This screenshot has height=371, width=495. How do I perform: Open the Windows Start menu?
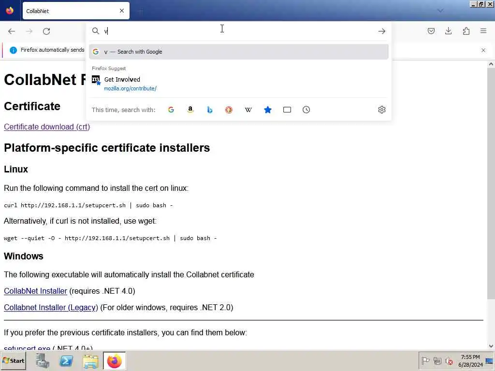(13, 361)
